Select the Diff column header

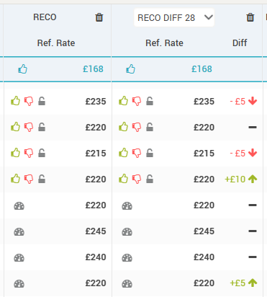[x=240, y=43]
